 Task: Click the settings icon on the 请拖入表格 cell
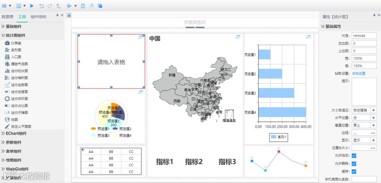coord(140,37)
